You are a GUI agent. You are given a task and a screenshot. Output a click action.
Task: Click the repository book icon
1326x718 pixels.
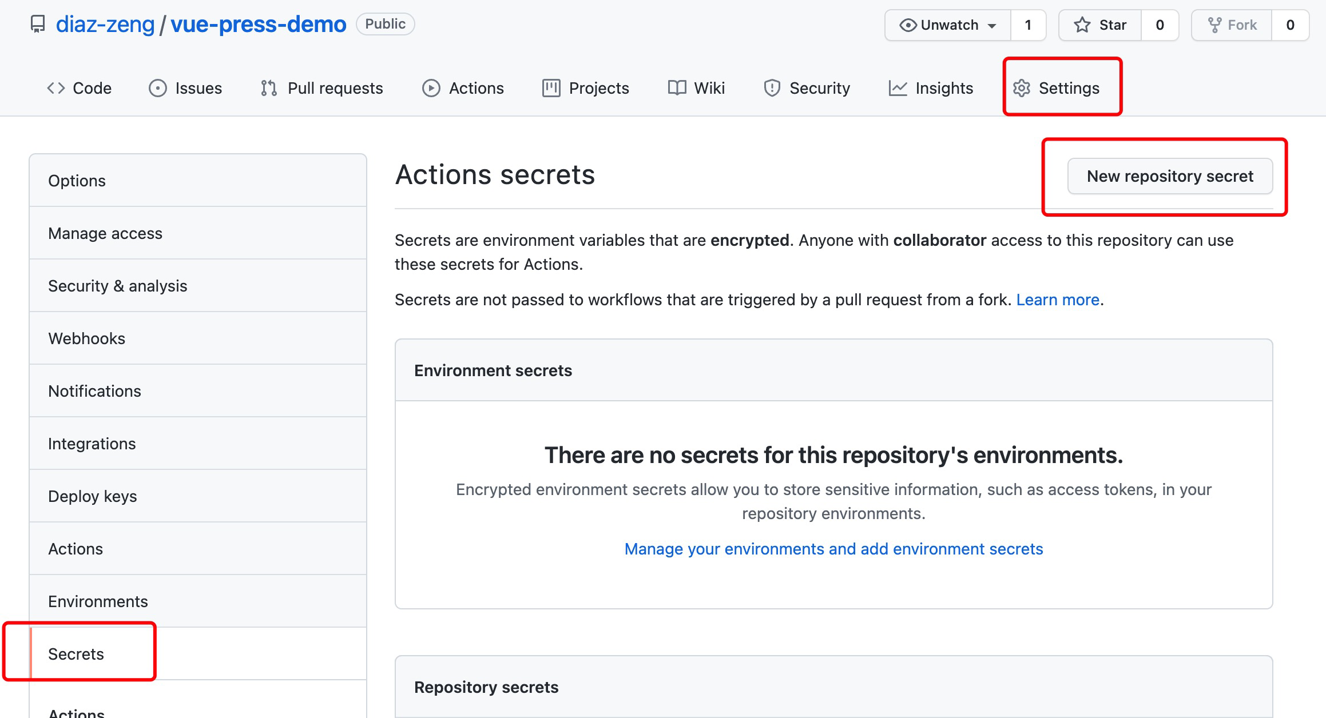pos(38,25)
